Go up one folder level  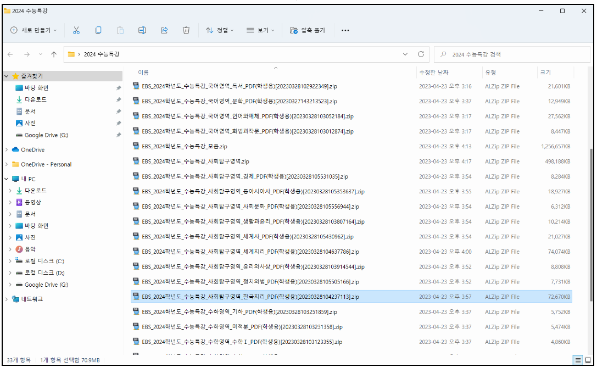point(54,54)
